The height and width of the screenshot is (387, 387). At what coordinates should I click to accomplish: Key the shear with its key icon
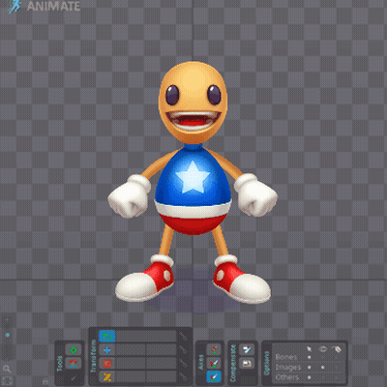(184, 376)
